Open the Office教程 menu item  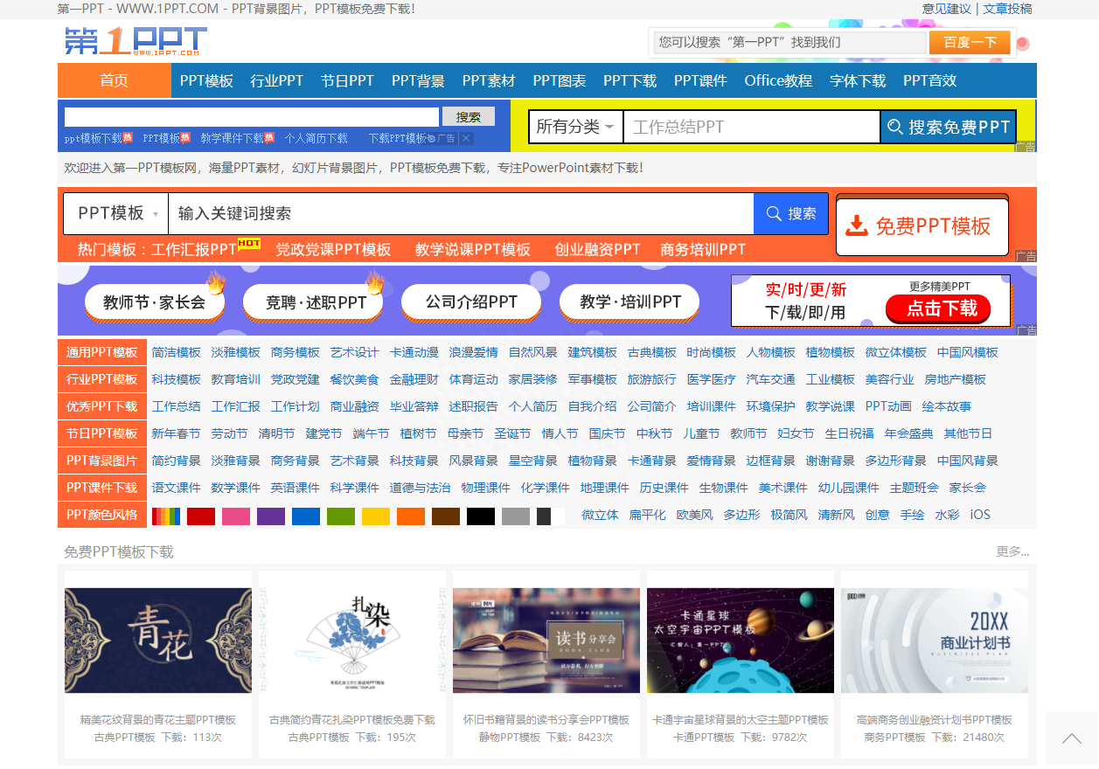click(777, 80)
